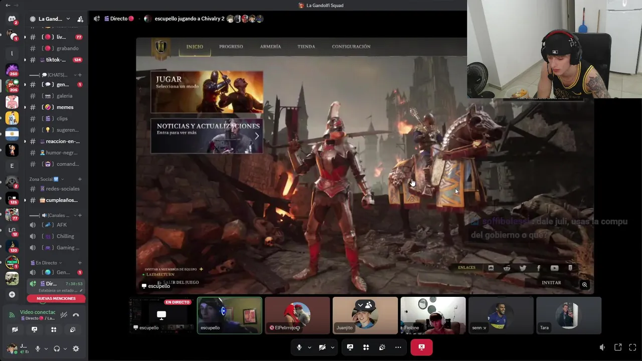642x361 pixels.
Task: Enter full screen mode for the call
Action: [x=632, y=347]
